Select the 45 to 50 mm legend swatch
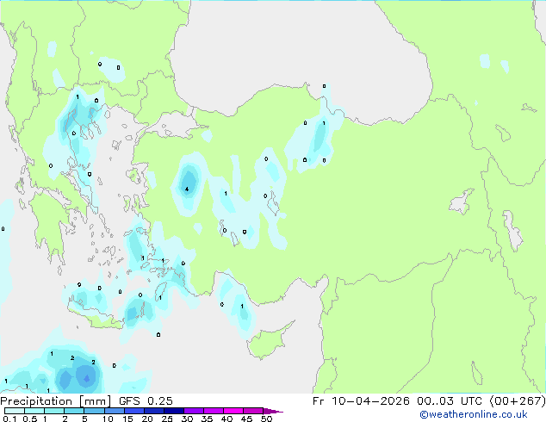 pos(253,411)
